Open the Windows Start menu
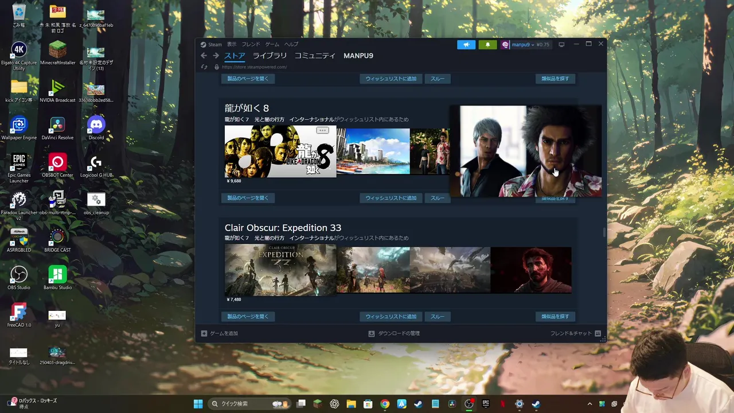Screen dimensions: 734x413 198,404
